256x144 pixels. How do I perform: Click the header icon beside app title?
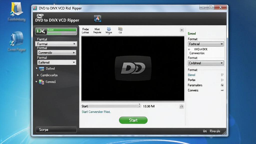coord(98,18)
